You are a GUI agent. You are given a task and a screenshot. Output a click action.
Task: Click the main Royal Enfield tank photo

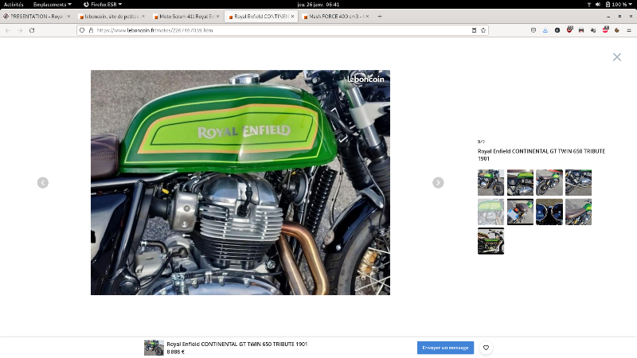(240, 183)
